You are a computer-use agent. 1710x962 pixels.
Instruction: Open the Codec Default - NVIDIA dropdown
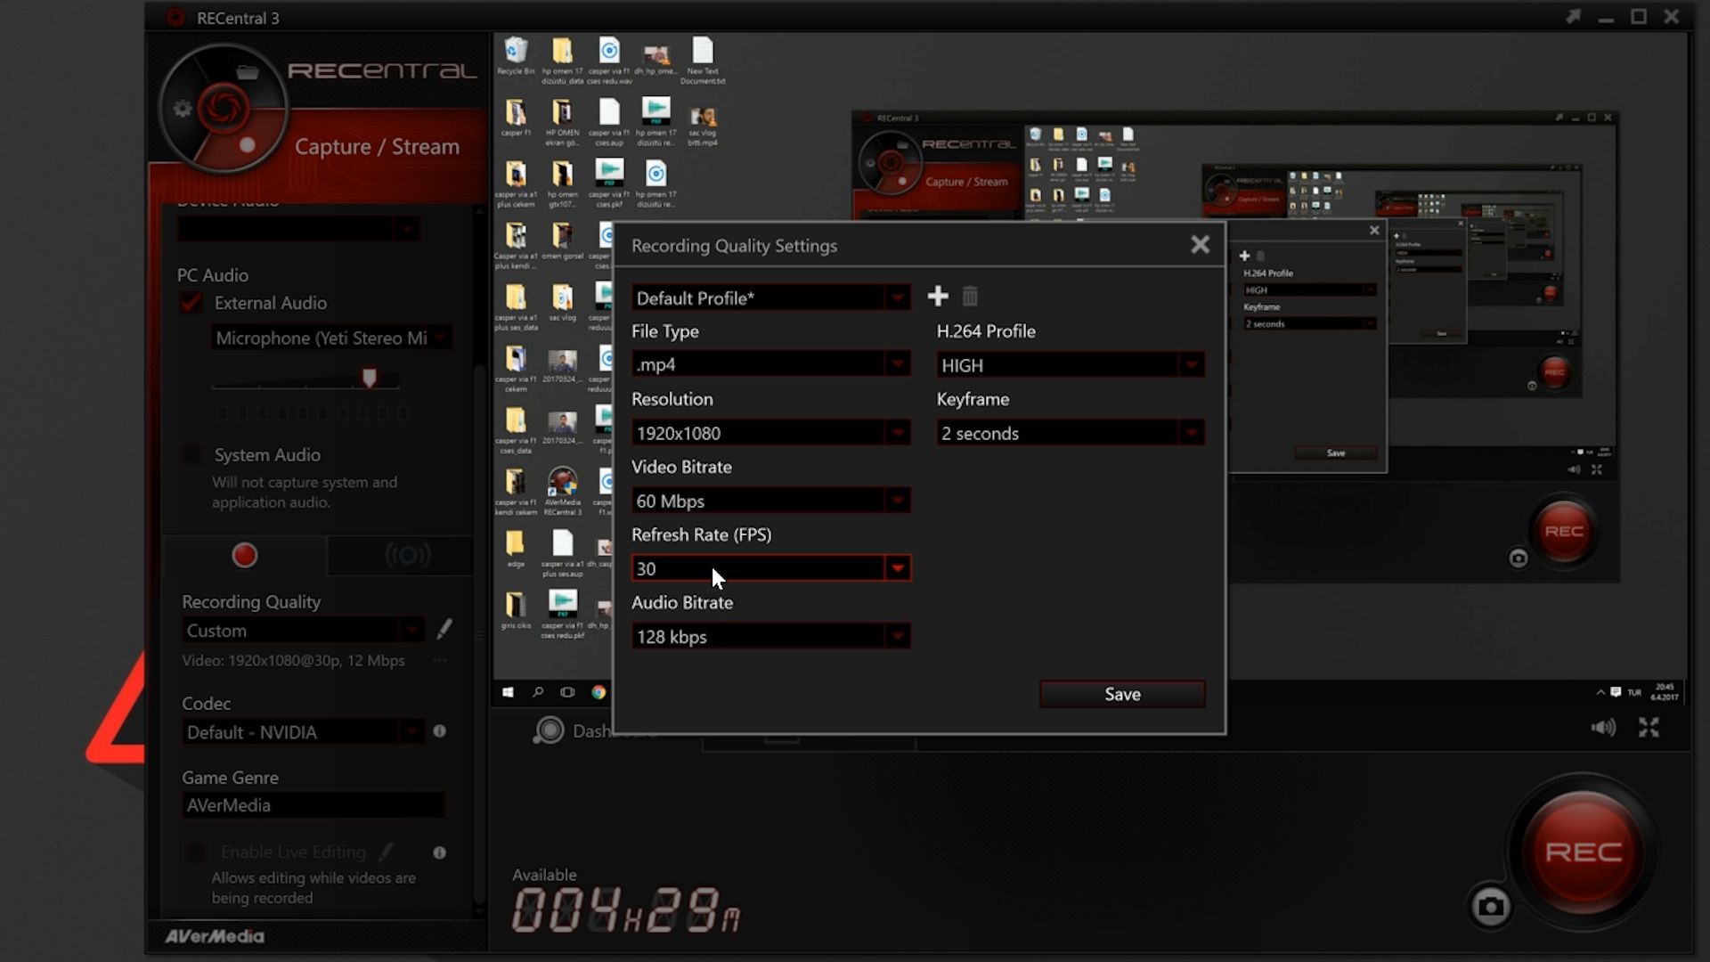pos(303,732)
